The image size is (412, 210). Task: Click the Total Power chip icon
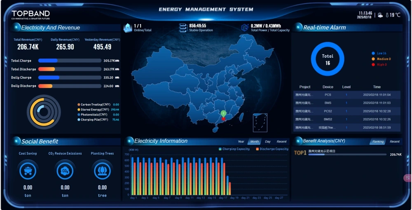pos(245,28)
